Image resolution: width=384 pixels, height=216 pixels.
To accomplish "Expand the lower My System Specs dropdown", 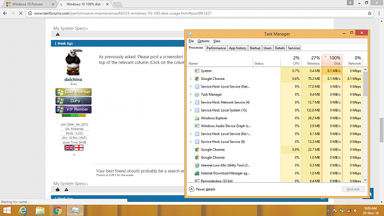I will point(71,184).
